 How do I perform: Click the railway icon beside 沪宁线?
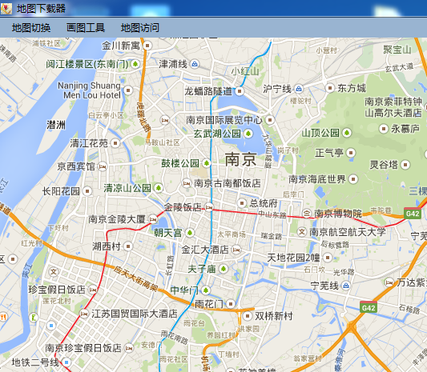coord(299,89)
